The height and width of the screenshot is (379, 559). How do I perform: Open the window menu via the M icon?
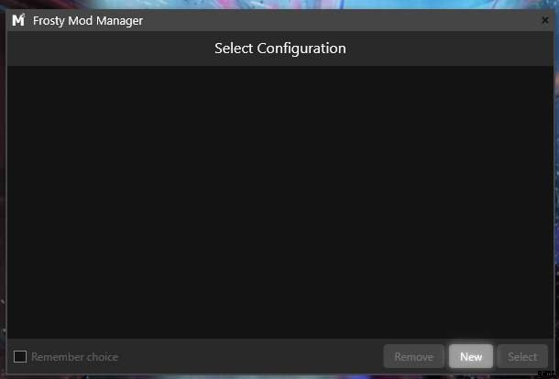(18, 20)
